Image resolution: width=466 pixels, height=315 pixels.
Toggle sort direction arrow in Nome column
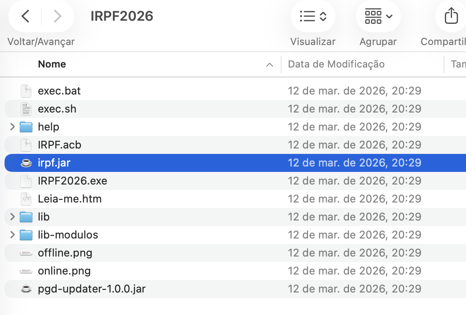(269, 64)
